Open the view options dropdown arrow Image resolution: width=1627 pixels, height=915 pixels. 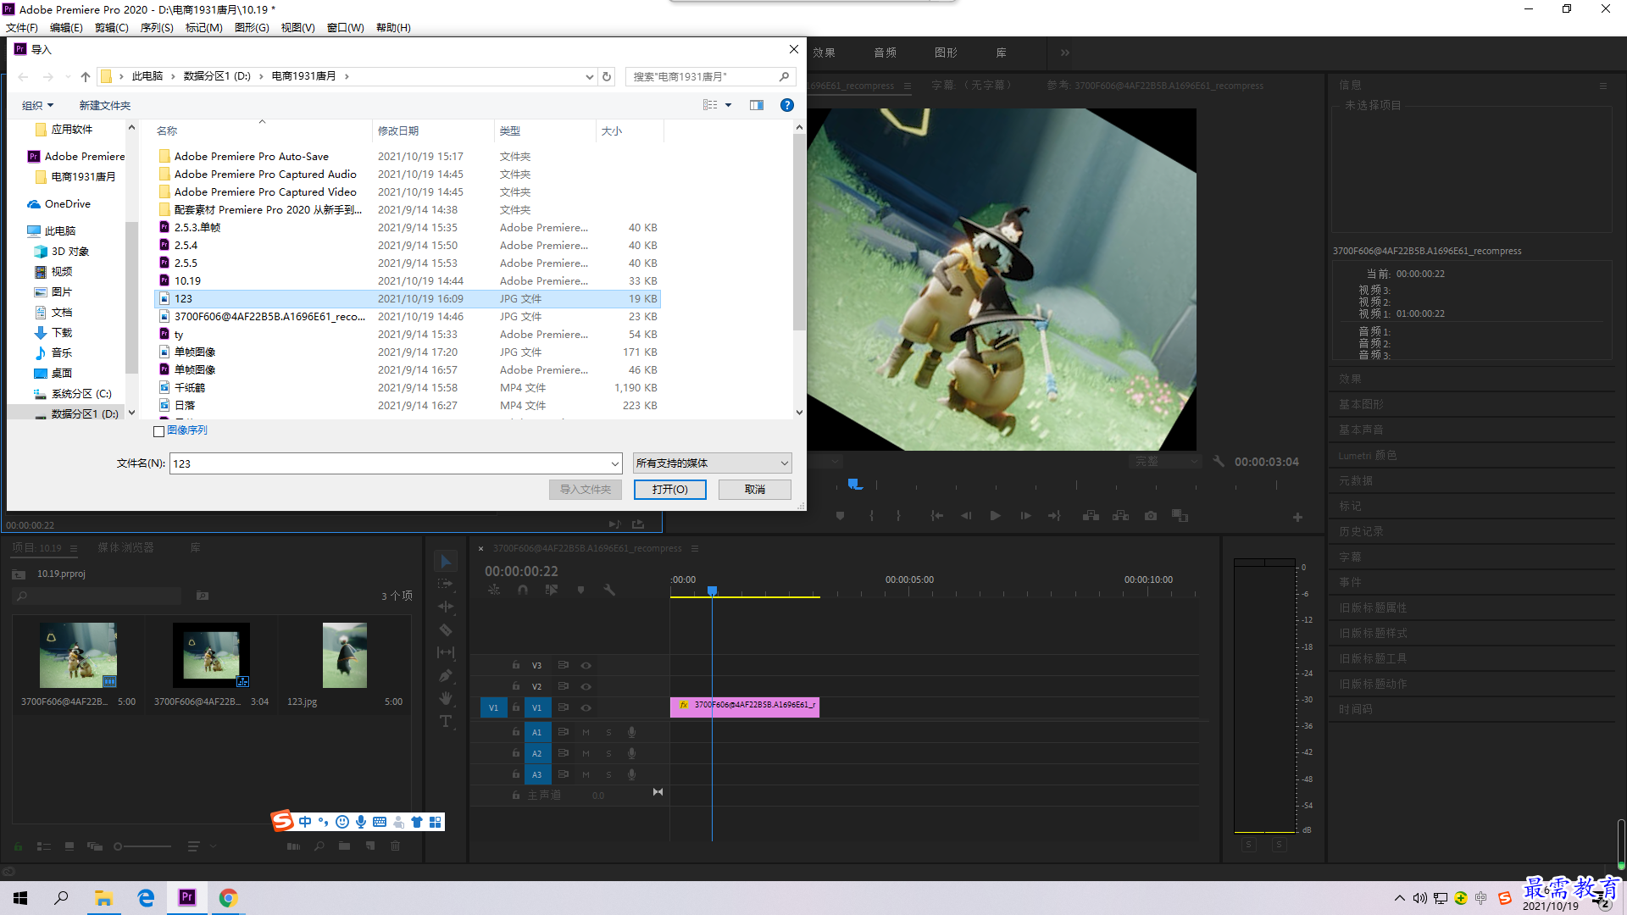tap(728, 105)
